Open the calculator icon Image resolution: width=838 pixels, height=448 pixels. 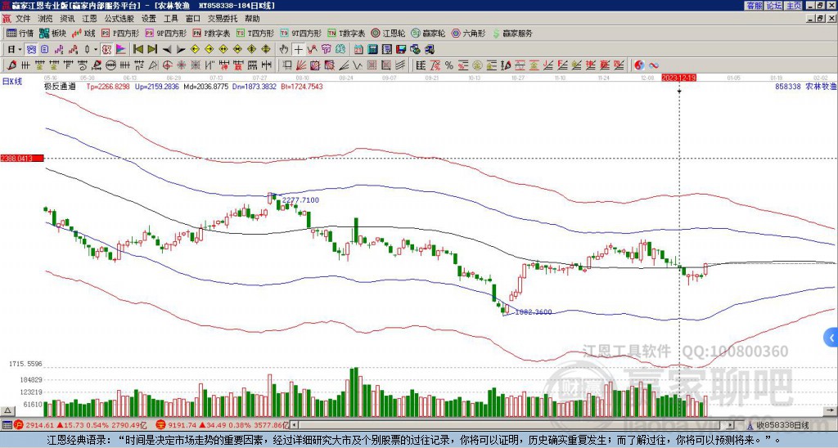[372, 50]
